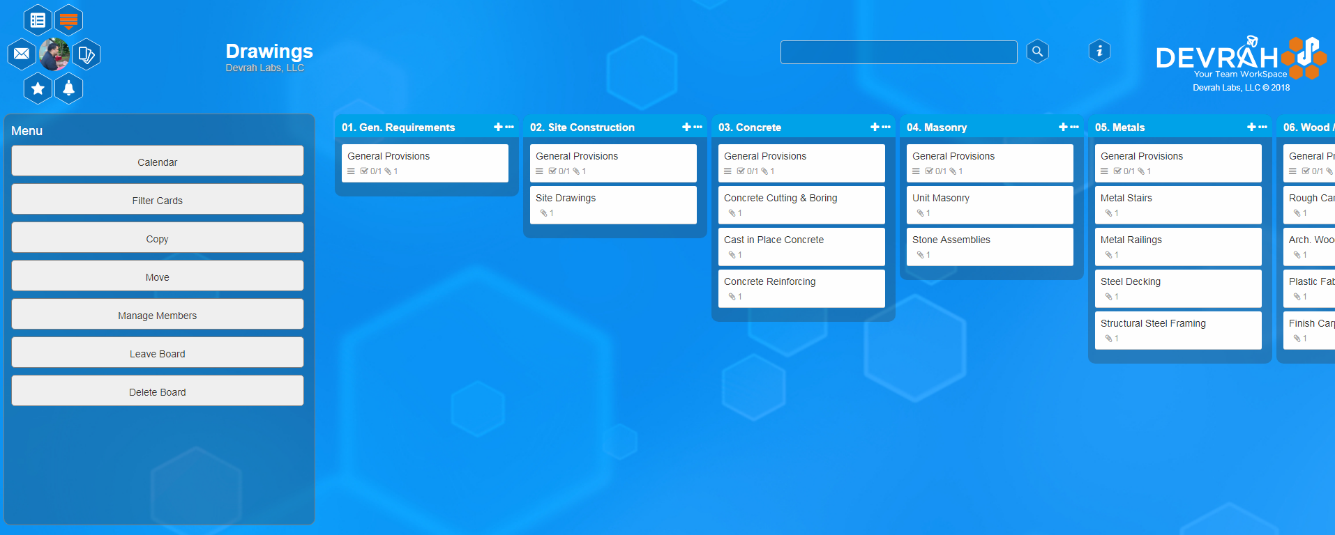Click checklist icon on Masonry General Provisions
This screenshot has width=1335, height=535.
[x=929, y=171]
